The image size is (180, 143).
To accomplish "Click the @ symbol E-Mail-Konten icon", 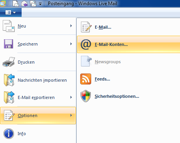I will 86,44.
